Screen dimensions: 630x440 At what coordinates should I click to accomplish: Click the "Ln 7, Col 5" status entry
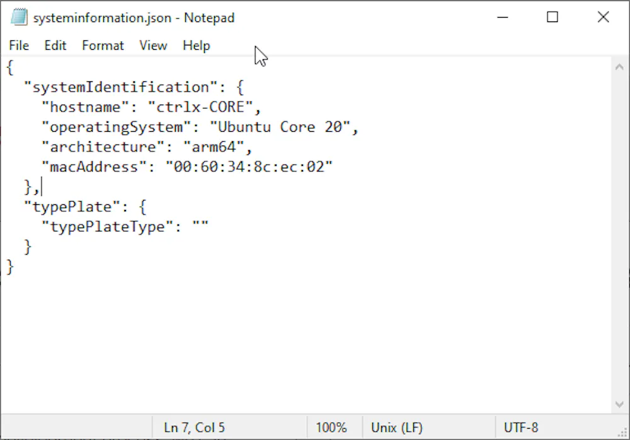[x=195, y=427]
